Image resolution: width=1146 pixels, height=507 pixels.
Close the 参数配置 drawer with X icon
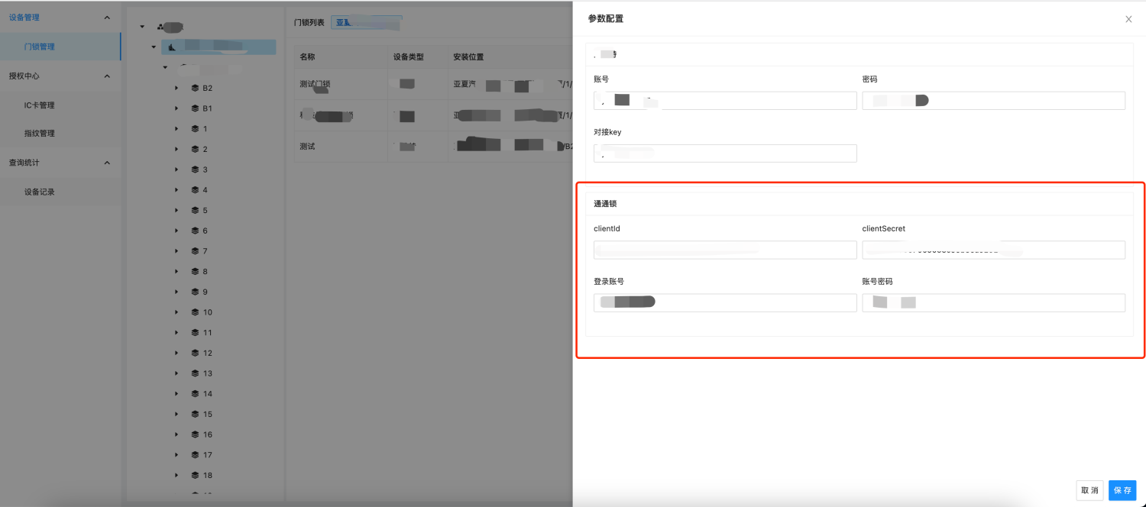[x=1128, y=19]
